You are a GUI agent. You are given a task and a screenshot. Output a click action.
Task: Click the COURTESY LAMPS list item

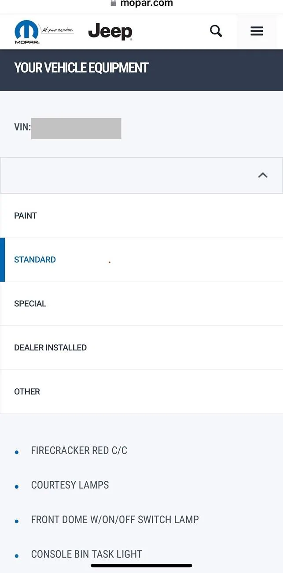[70, 485]
